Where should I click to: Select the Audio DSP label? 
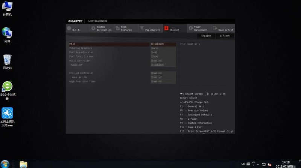(76, 65)
